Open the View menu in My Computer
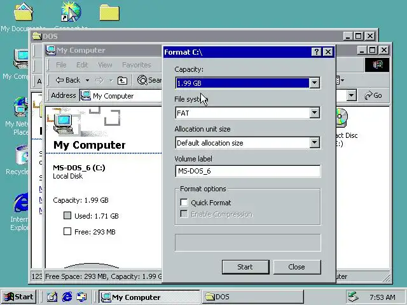The width and height of the screenshot is (407, 305). (105, 65)
